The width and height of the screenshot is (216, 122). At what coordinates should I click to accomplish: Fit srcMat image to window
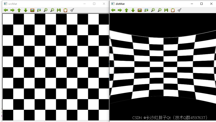39,10
